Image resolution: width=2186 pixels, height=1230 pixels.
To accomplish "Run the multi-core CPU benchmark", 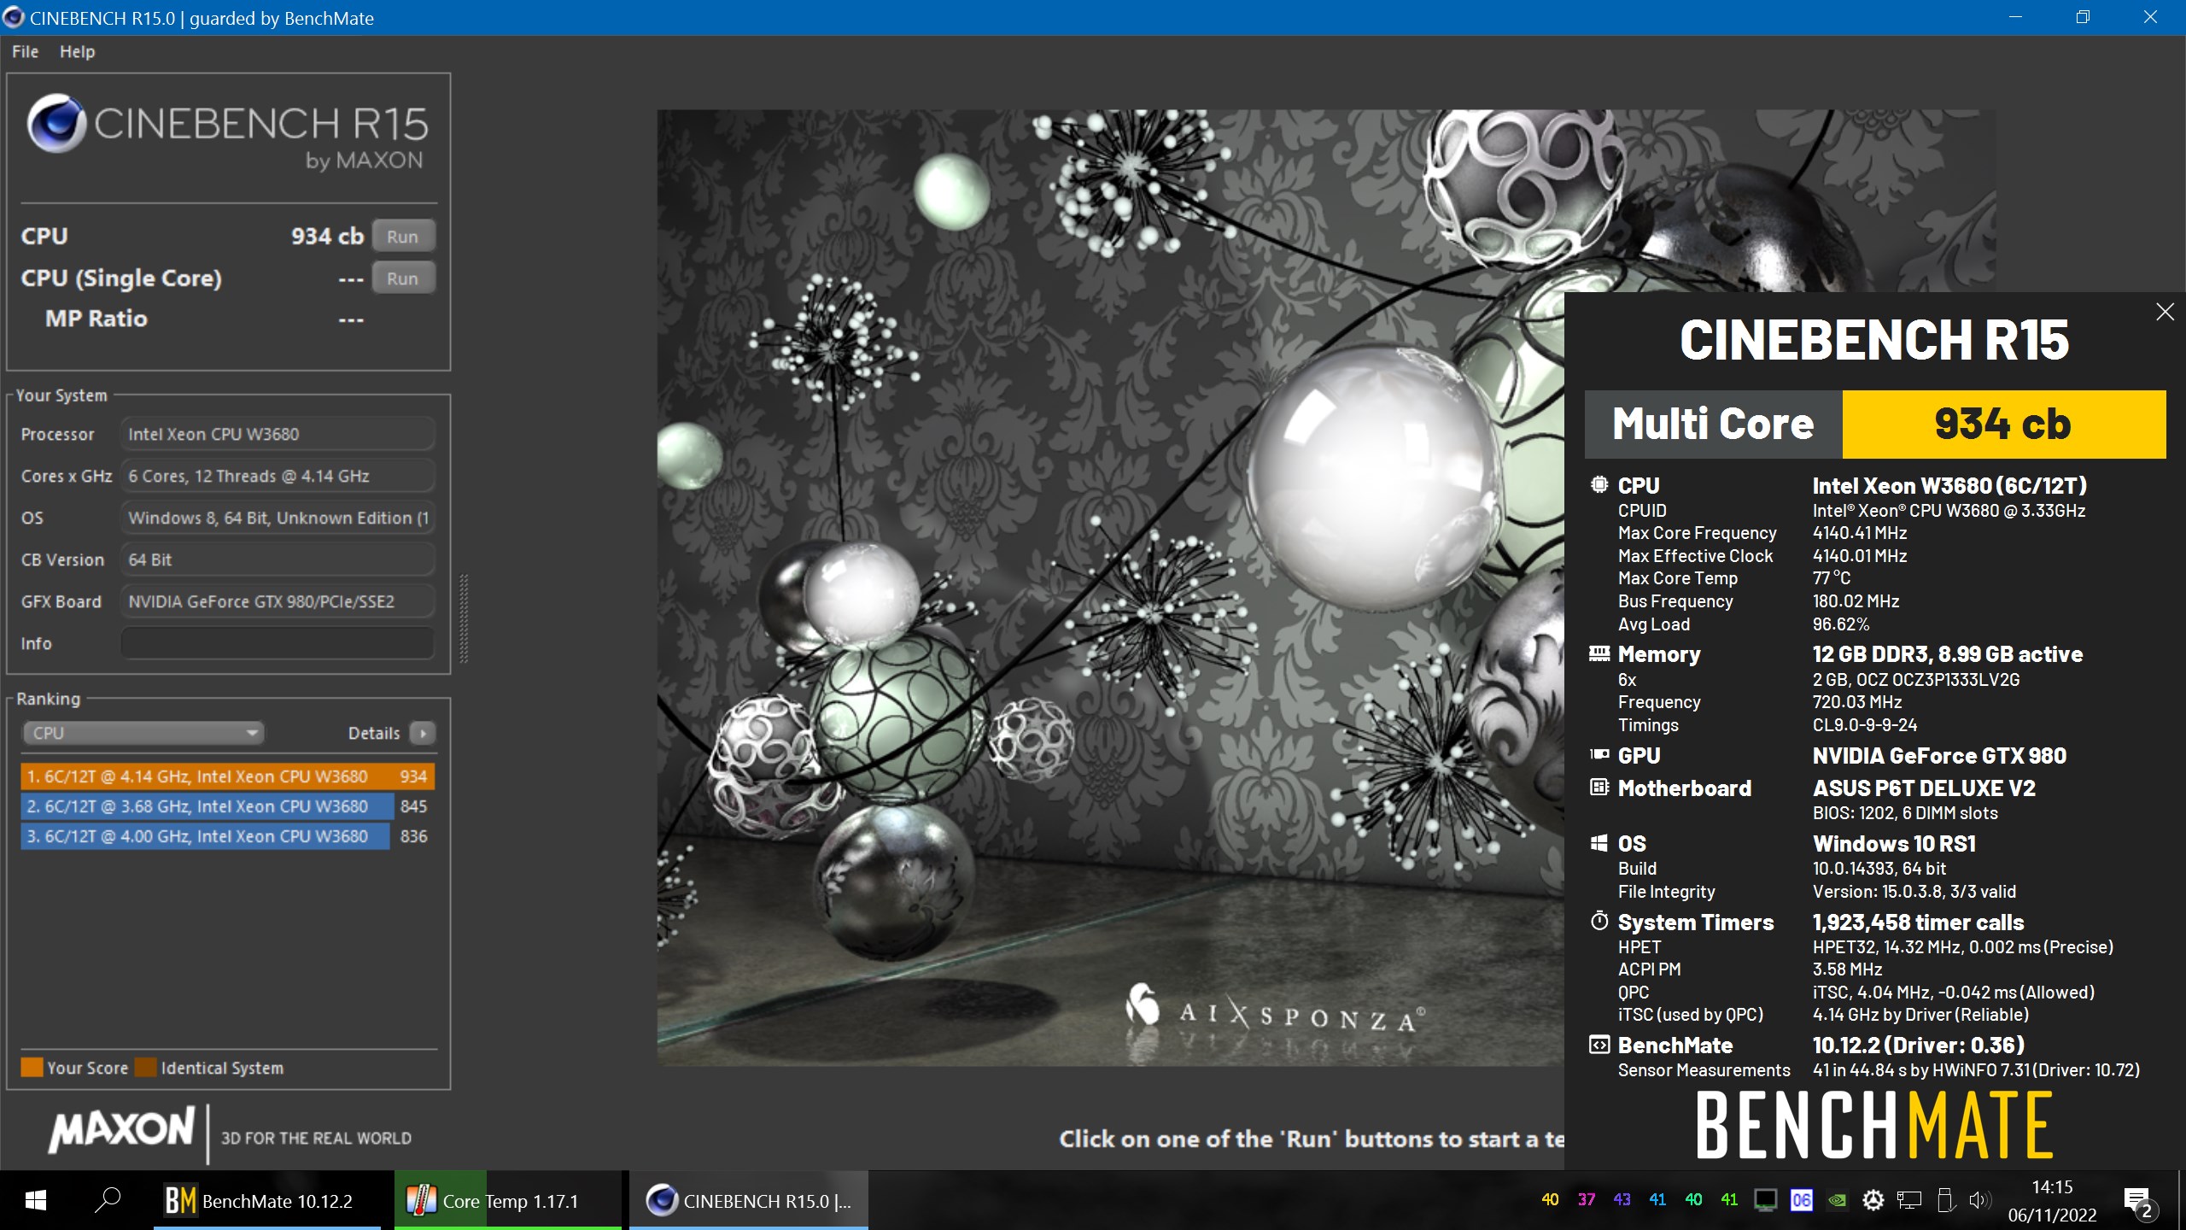I will pyautogui.click(x=402, y=237).
